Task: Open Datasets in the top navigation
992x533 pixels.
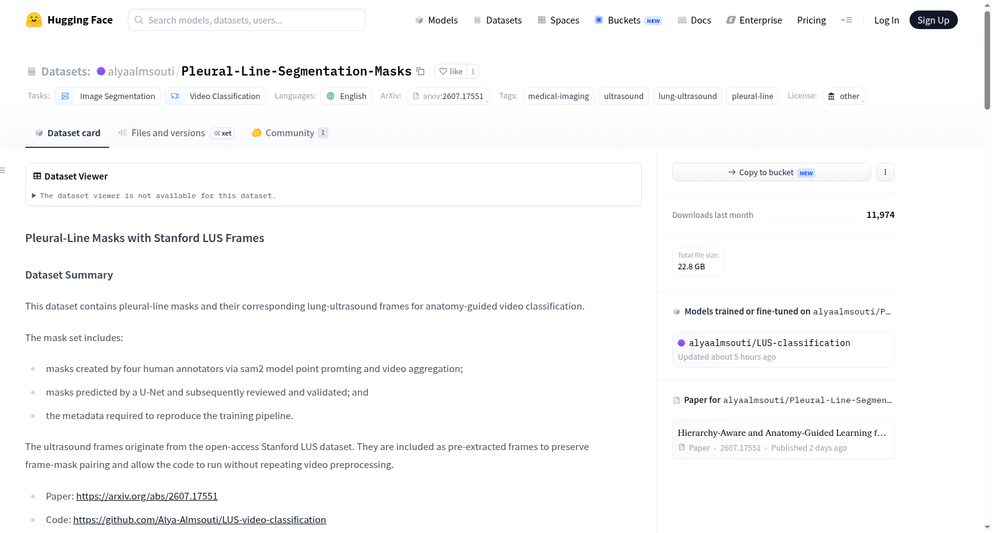Action: 498,20
